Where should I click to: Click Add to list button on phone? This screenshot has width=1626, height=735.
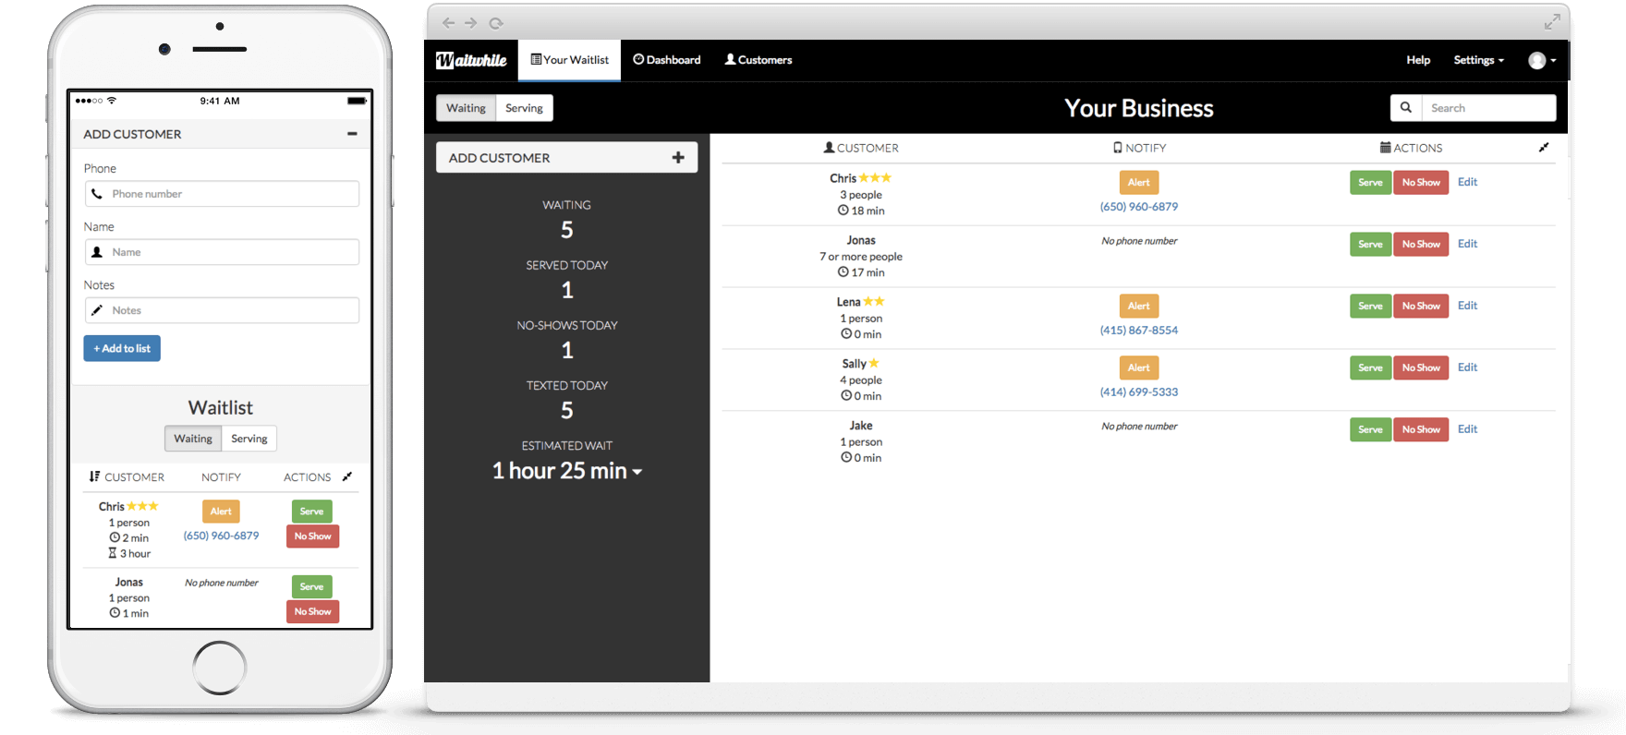[122, 348]
